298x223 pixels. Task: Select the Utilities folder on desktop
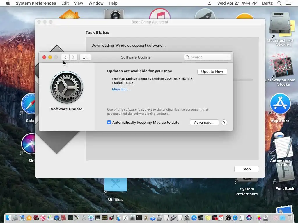115,184
